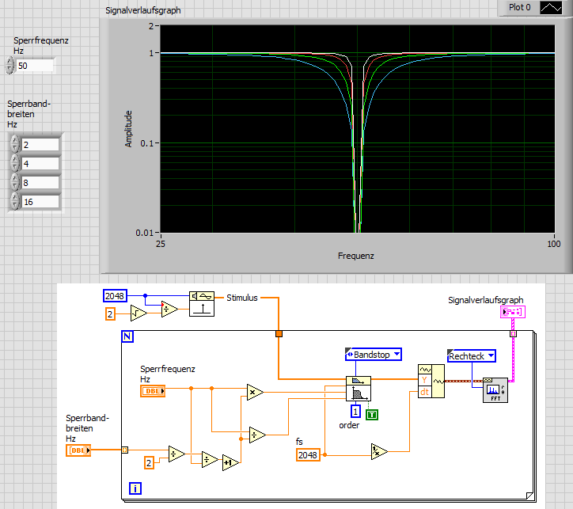
Task: Click the increment (+1) function node
Action: pos(230,462)
